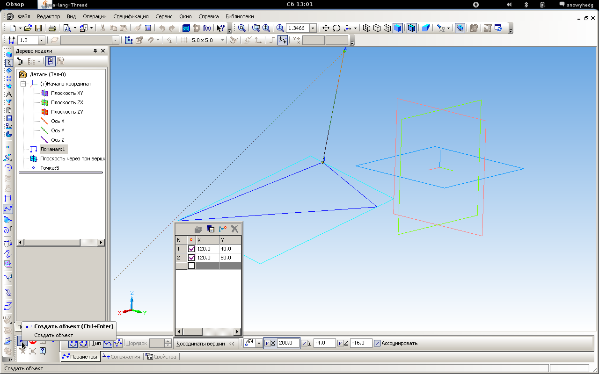Open the help question-mark icon in property panel
Screen dimensions: 599x374
coord(43,351)
